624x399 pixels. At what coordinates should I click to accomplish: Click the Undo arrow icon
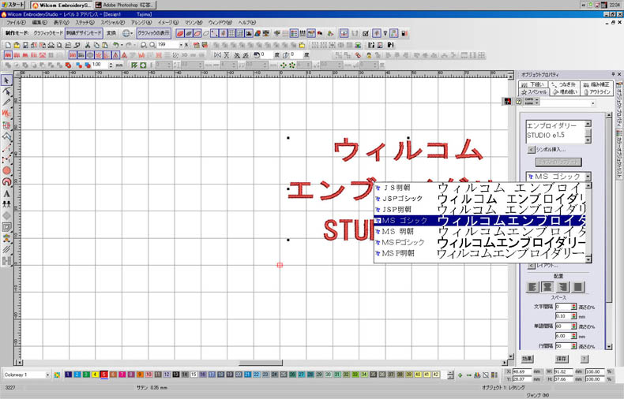point(115,45)
